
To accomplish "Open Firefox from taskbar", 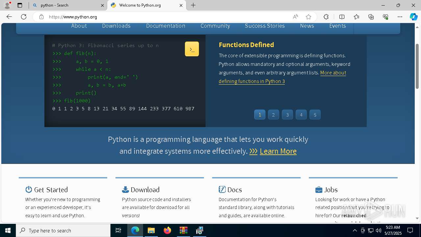I will pos(167,230).
